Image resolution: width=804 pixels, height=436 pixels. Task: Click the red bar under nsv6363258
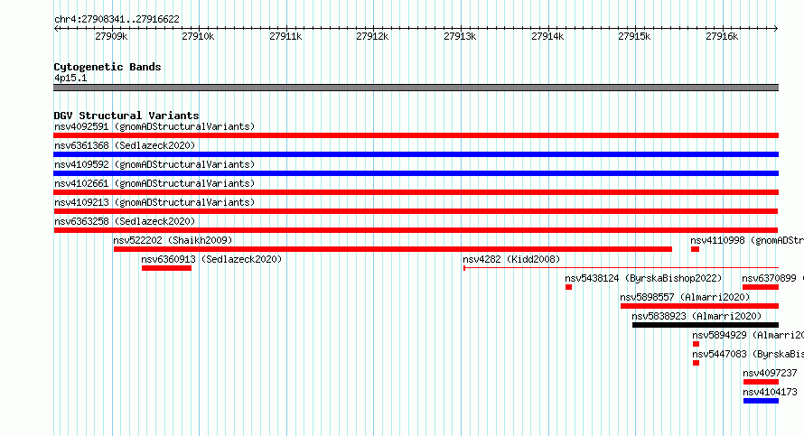(x=416, y=230)
